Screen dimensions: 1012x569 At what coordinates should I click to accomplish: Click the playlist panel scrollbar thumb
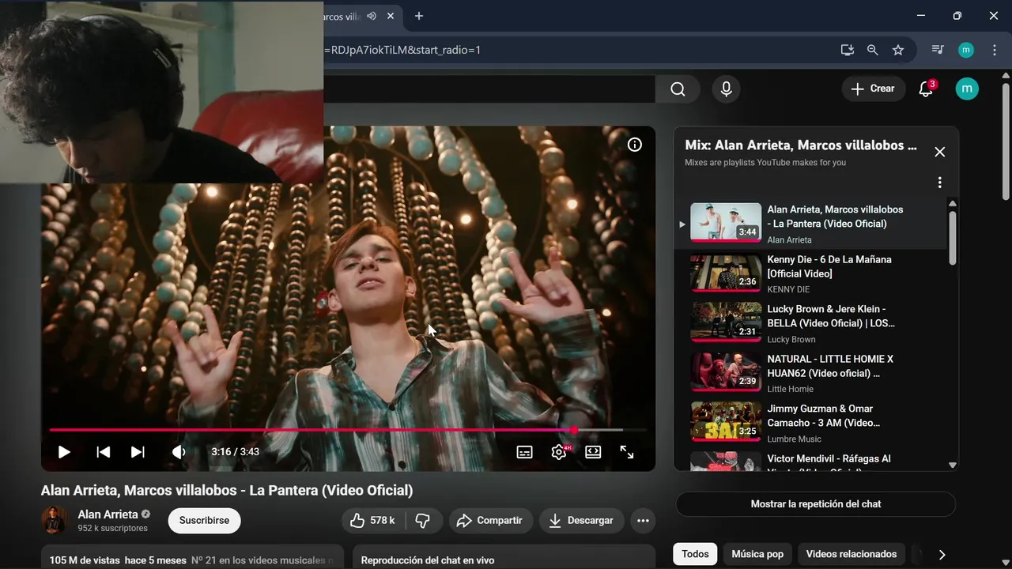[952, 237]
